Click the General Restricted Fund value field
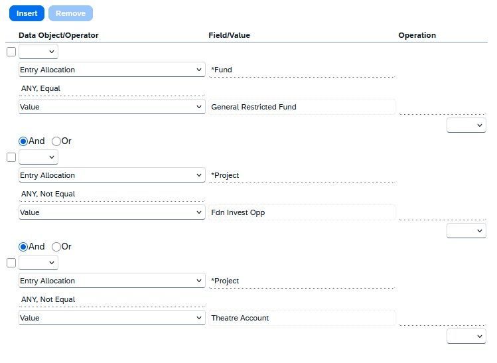 pos(302,107)
